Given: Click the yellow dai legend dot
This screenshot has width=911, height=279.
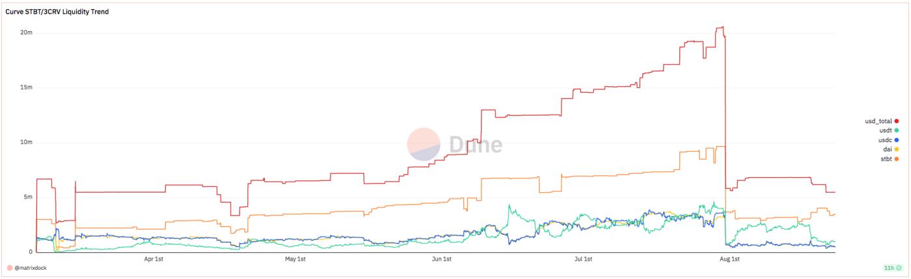Looking at the screenshot, I should 897,149.
